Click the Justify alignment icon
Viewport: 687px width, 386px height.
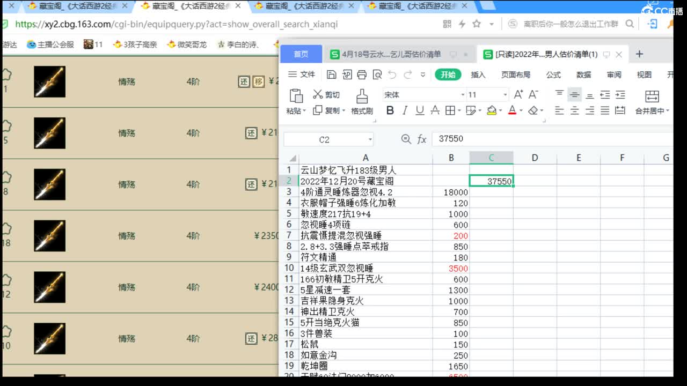(x=605, y=110)
